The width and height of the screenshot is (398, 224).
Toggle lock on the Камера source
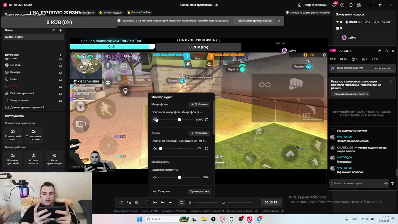coord(60,72)
